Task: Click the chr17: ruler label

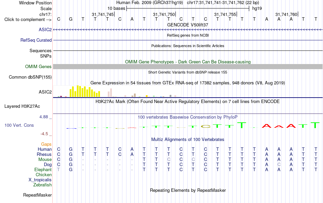Action: point(46,14)
